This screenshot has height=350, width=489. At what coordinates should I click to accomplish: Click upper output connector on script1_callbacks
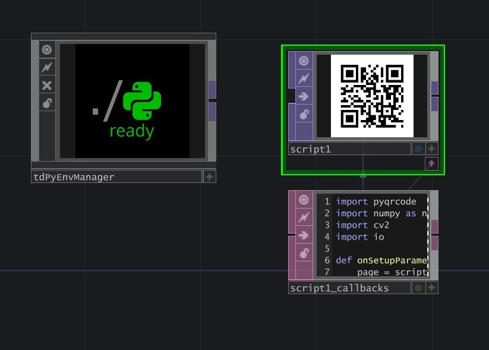[434, 226]
